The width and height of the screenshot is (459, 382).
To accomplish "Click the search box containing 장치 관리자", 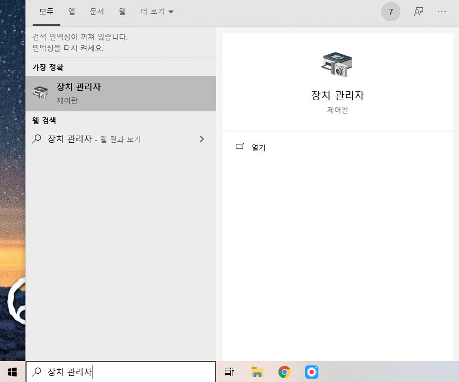I will click(x=121, y=371).
